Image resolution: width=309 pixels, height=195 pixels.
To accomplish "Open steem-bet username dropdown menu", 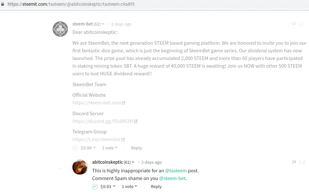I will point(103,24).
